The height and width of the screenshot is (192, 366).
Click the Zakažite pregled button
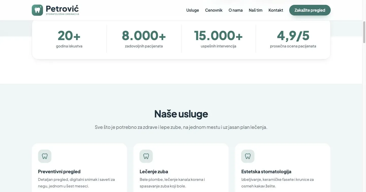[310, 10]
